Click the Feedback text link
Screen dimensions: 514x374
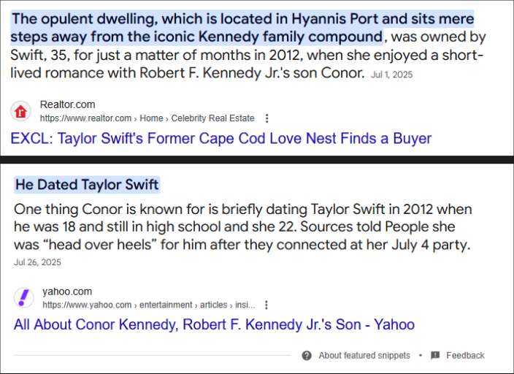pyautogui.click(x=465, y=355)
